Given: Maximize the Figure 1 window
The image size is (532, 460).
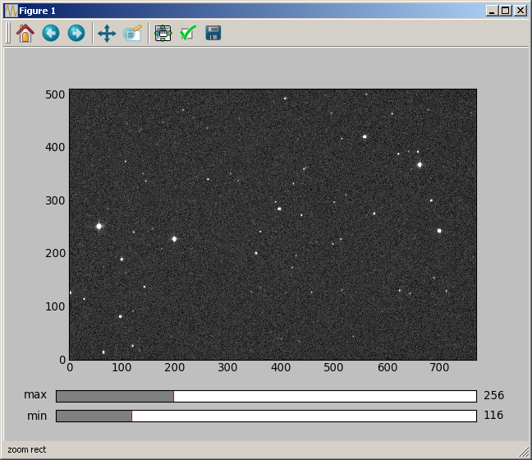Looking at the screenshot, I should point(506,11).
